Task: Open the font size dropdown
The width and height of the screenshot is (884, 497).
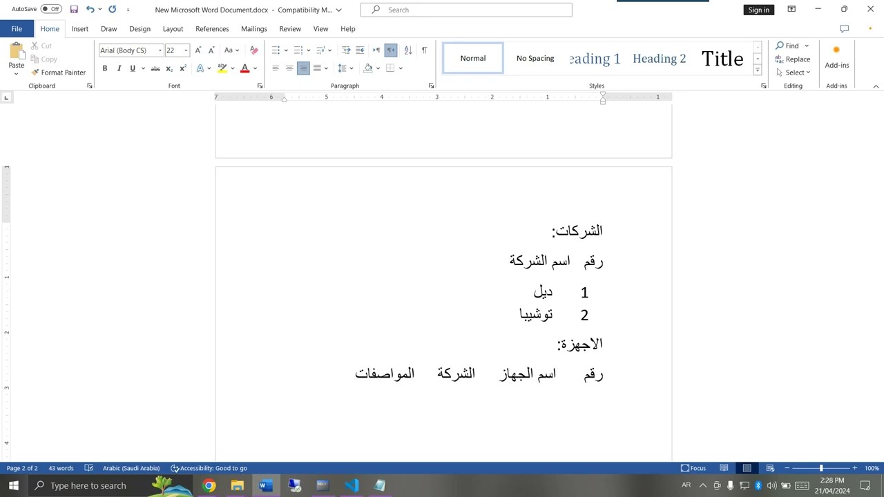Action: click(x=186, y=50)
